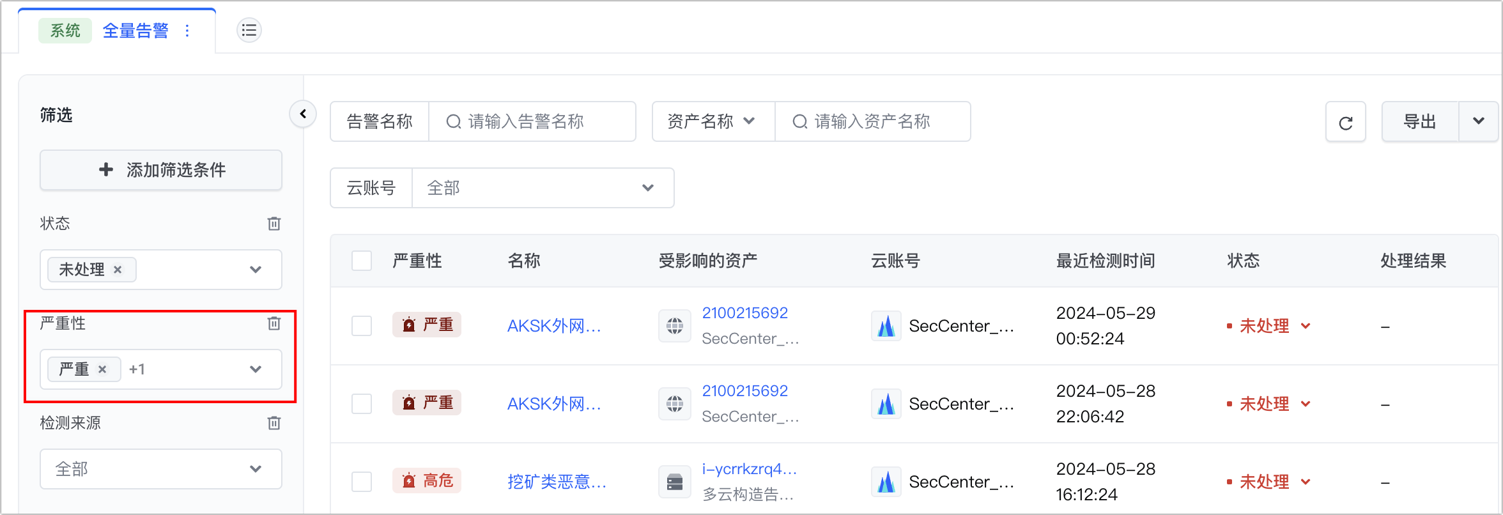Open asset 2100215692 in the 00:52:24 row

(745, 313)
